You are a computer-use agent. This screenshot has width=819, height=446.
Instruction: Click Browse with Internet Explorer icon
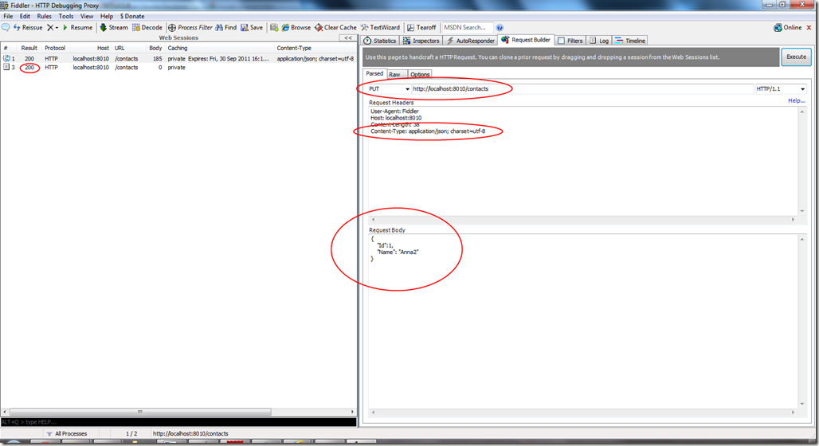tap(296, 27)
